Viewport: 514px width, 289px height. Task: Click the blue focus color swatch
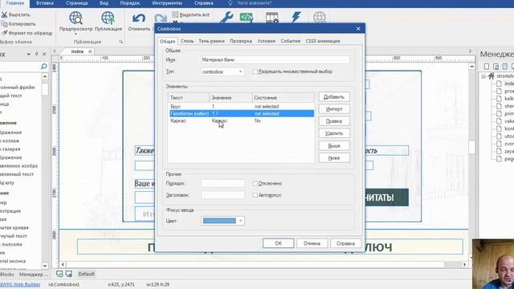pyautogui.click(x=219, y=221)
